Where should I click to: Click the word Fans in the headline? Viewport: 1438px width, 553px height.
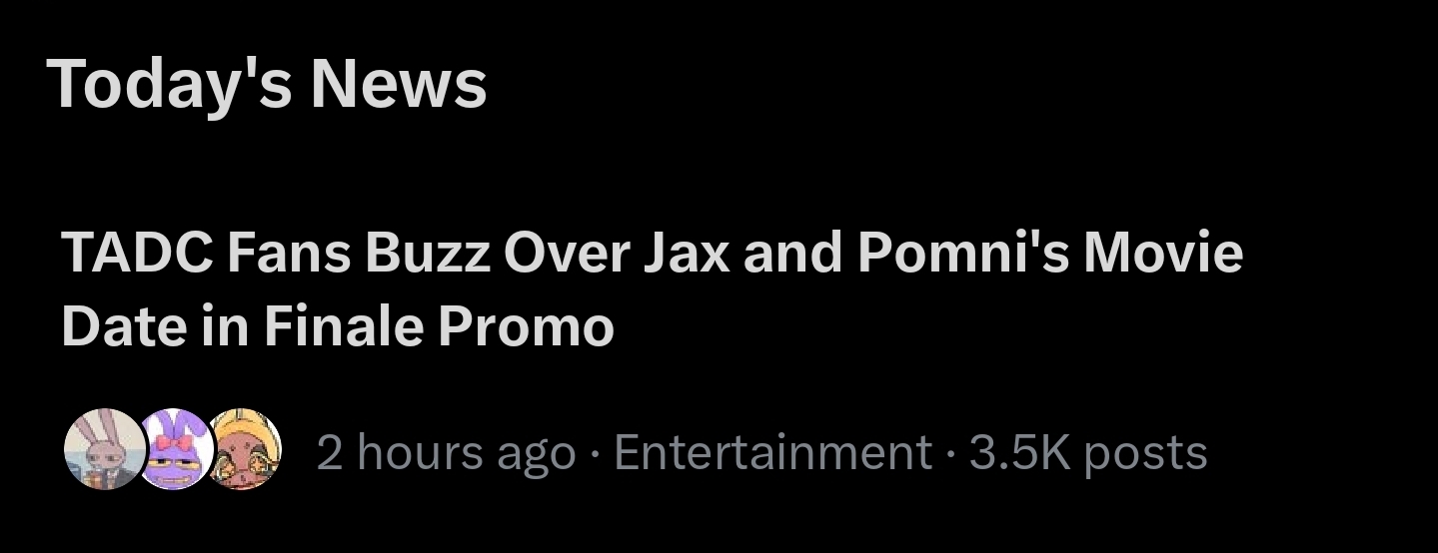click(x=289, y=254)
